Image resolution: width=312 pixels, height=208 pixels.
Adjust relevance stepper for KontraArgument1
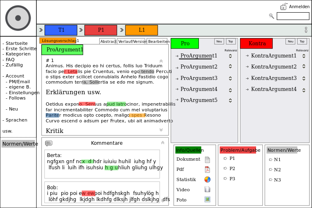coord(304,56)
